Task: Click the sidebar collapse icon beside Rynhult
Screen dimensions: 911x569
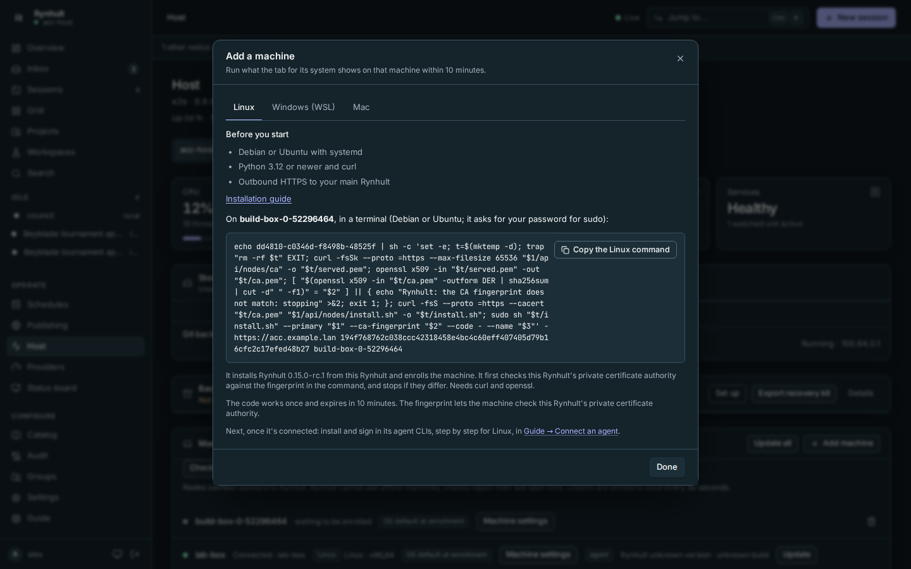Action: click(18, 18)
